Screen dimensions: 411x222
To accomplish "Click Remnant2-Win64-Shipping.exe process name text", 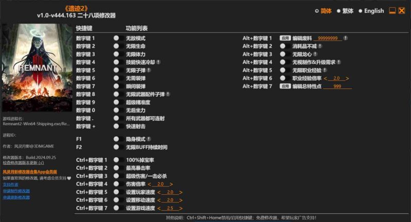I will click(x=36, y=124).
